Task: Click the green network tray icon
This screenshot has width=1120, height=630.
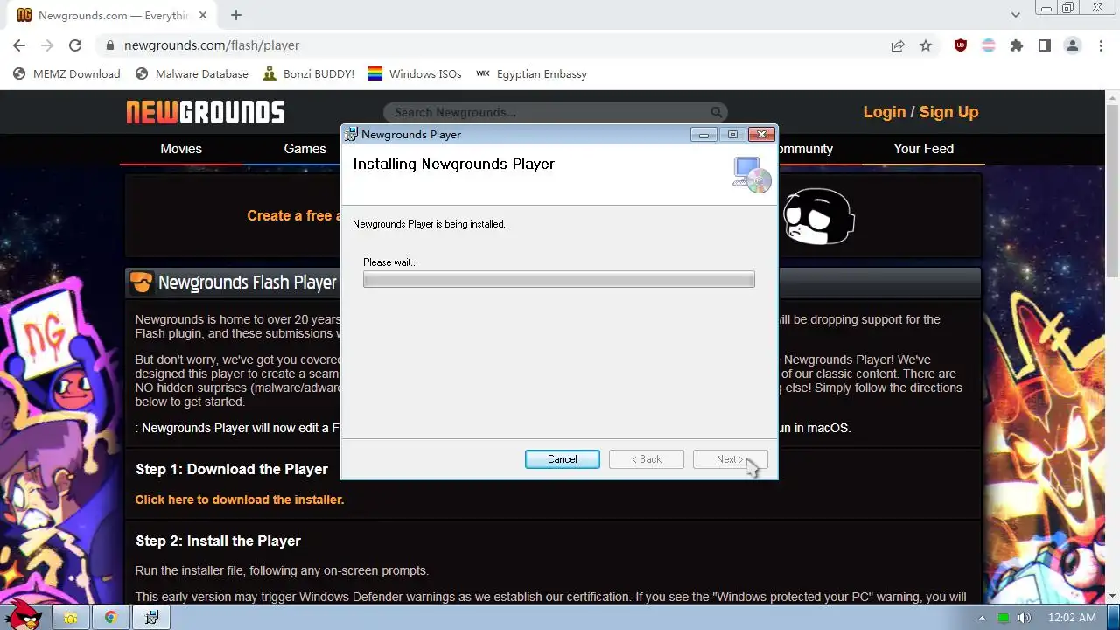Action: pyautogui.click(x=1004, y=618)
